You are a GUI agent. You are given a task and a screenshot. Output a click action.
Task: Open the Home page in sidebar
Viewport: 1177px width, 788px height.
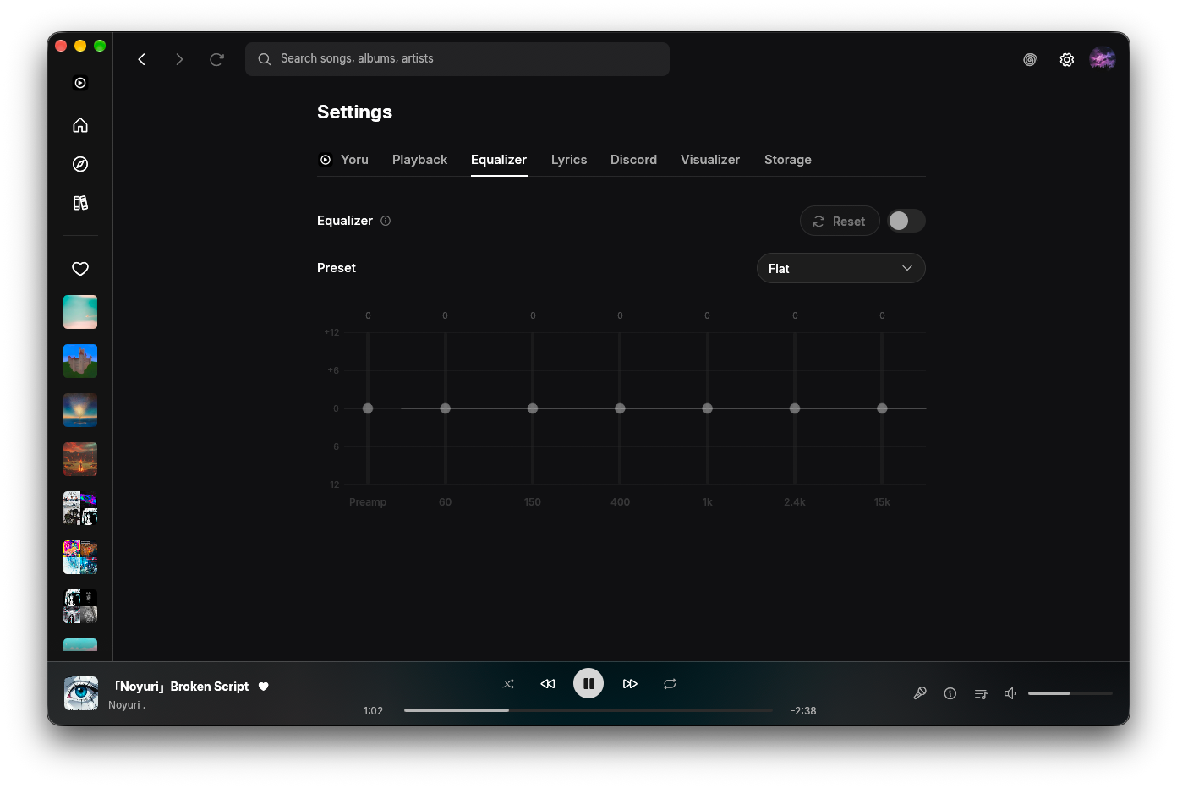pos(80,125)
